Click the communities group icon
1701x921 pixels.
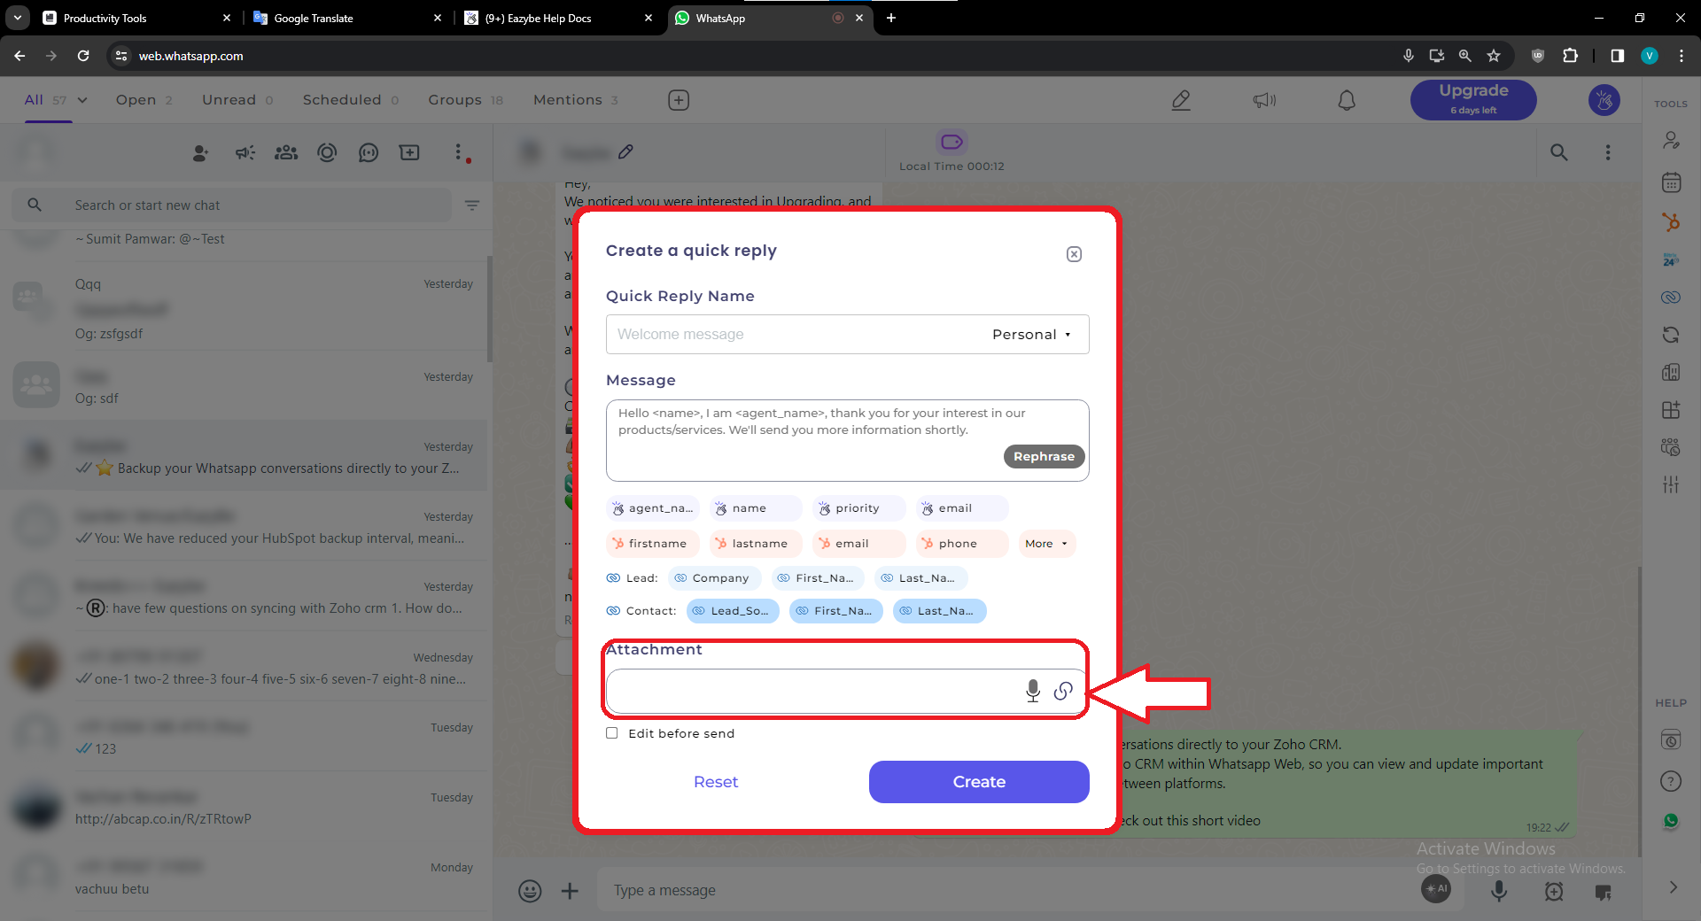click(286, 153)
